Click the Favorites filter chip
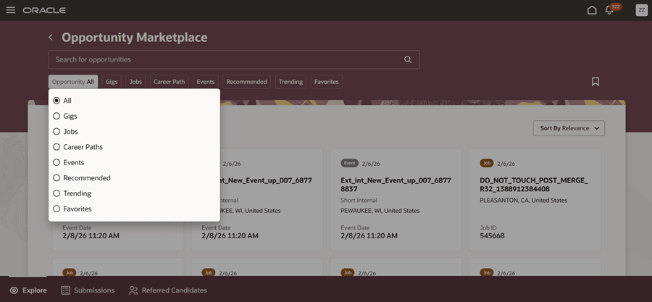 (x=327, y=82)
